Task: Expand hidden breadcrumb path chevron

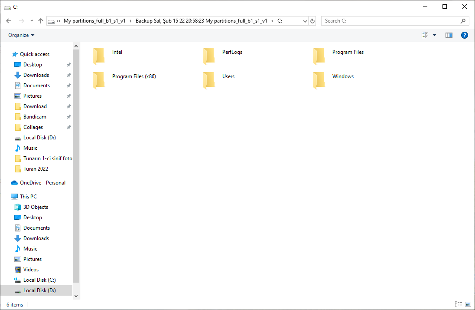Action: click(59, 21)
